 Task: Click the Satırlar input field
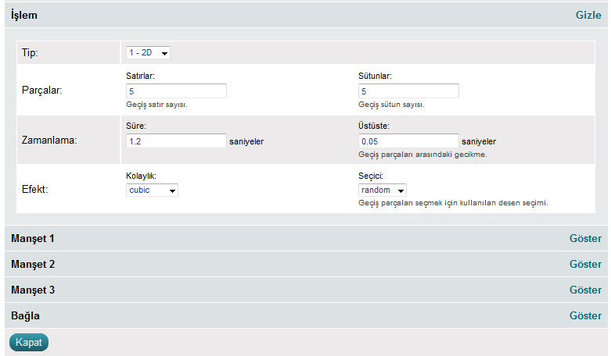coord(176,91)
